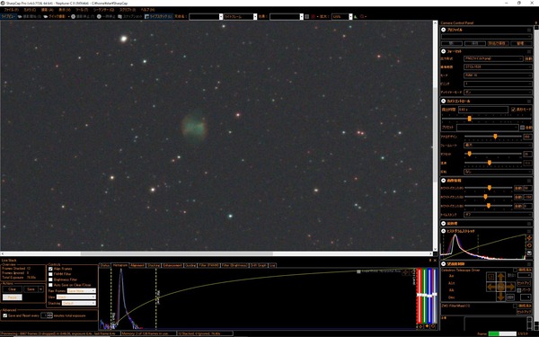Click the 管理 button in the profile section
The width and height of the screenshot is (539, 337).
(520, 43)
